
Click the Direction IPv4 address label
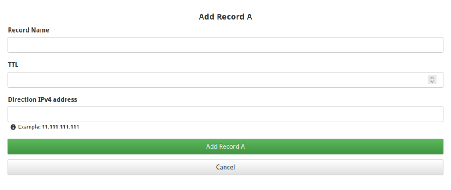point(42,99)
